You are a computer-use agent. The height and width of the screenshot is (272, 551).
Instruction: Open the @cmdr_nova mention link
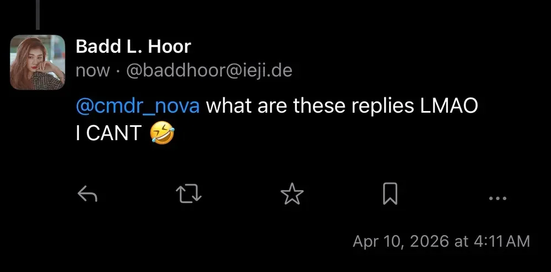click(x=137, y=106)
